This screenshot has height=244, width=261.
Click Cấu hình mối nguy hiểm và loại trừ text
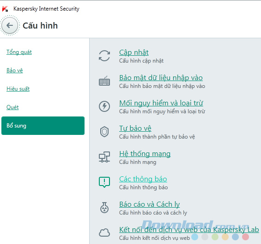(x=162, y=111)
